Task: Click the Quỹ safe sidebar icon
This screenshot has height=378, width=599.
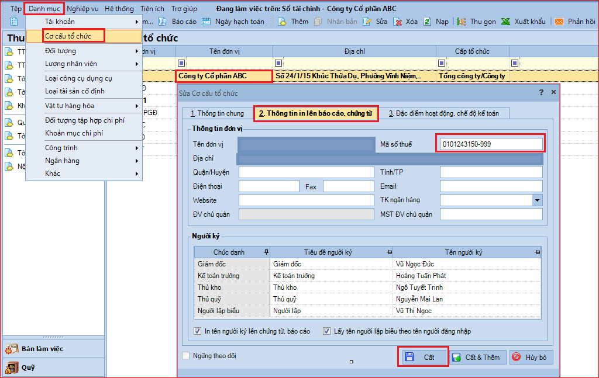Action: 12,367
